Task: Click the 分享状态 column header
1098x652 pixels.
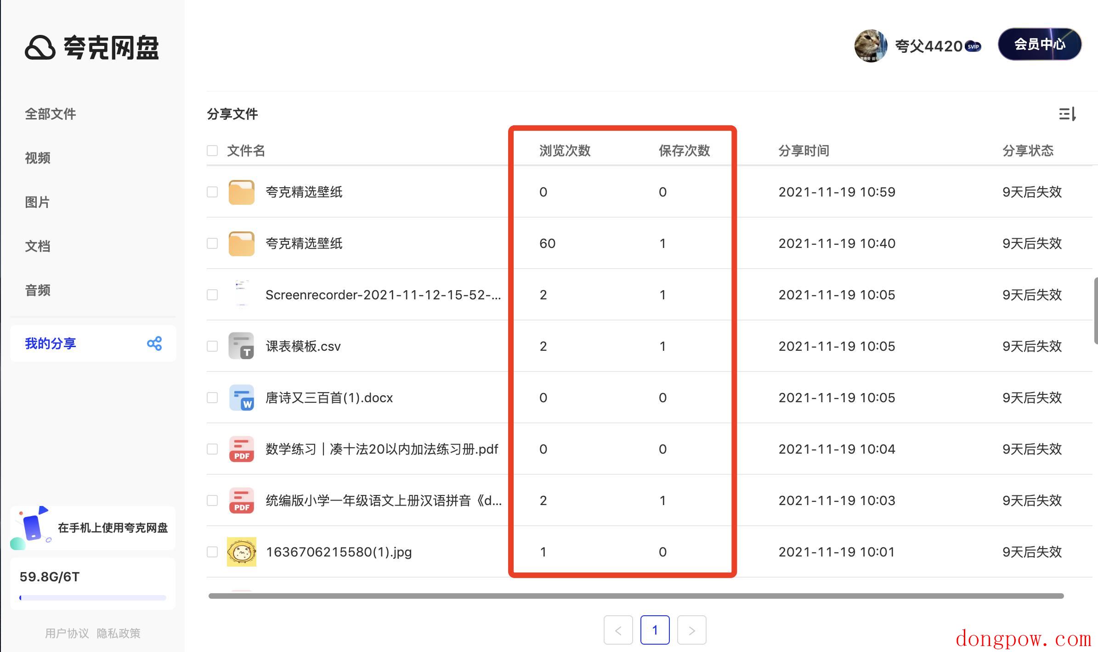Action: tap(1028, 151)
